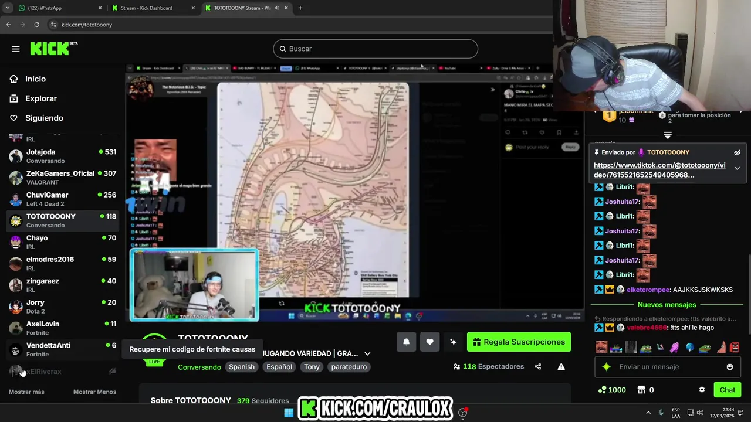Image resolution: width=751 pixels, height=422 pixels.
Task: Click the taskbar microphone icon
Action: coord(661,413)
